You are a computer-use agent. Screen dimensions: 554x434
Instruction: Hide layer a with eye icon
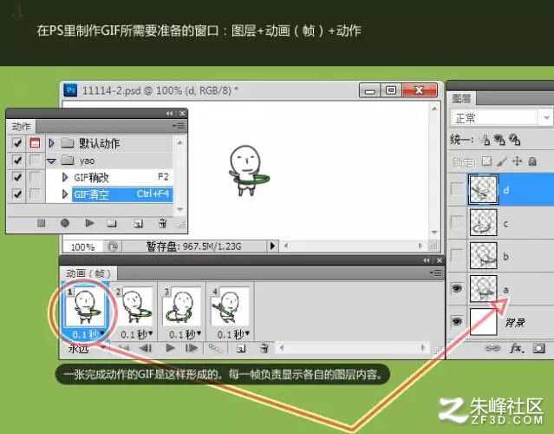tap(457, 288)
